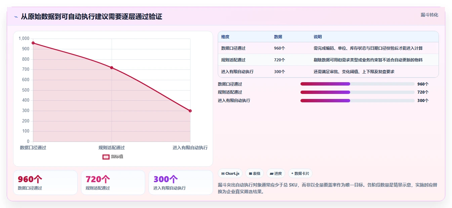Open the 960个 data card
The height and width of the screenshot is (208, 452).
point(45,183)
